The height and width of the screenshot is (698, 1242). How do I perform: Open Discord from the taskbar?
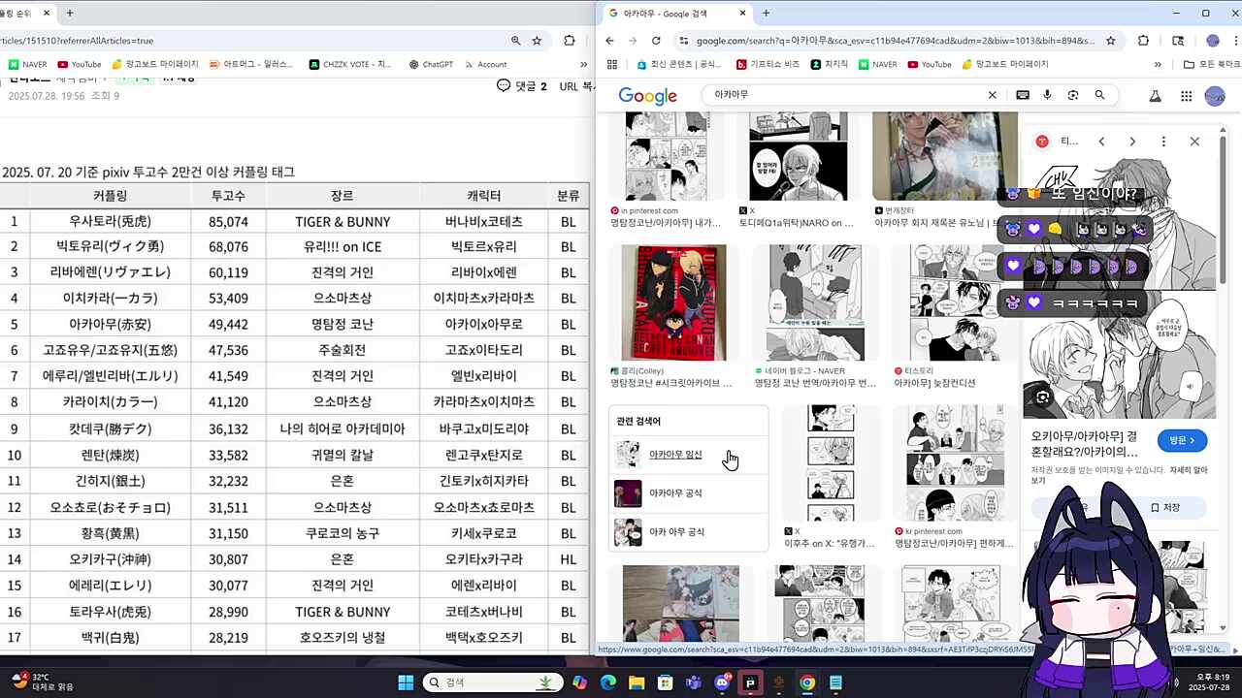[722, 682]
